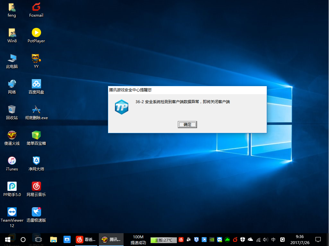This screenshot has height=246, width=329.
Task: Select the 百度网盘 desktop icon
Action: click(36, 87)
